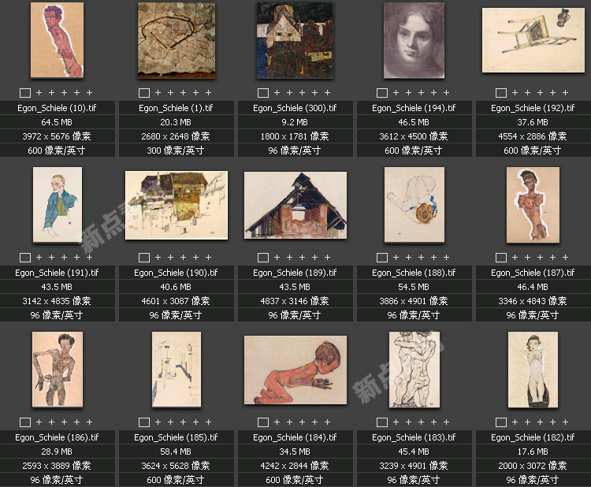Set second rating mark for Egon_Schiele (191).tif

tap(52, 258)
